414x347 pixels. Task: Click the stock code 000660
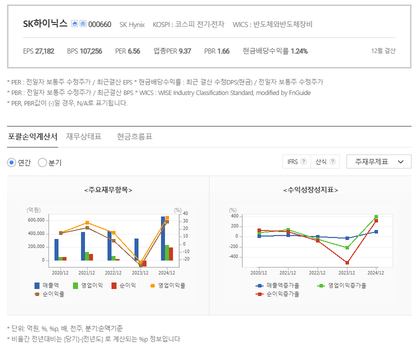[100, 24]
